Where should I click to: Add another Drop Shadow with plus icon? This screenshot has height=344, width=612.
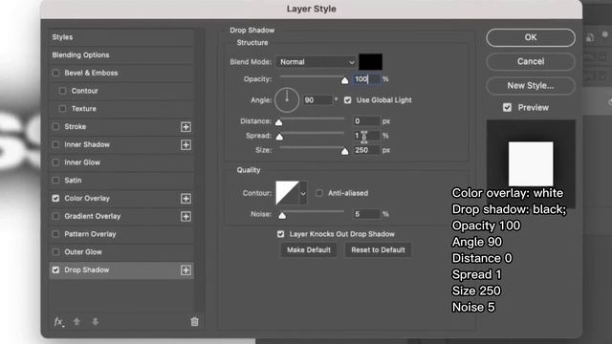point(186,270)
